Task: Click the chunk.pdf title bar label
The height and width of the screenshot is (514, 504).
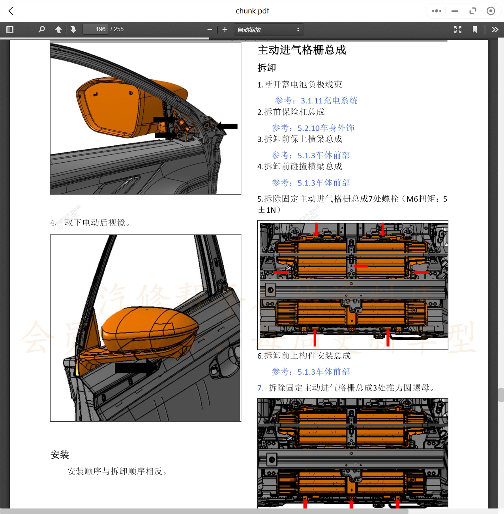Action: (252, 11)
